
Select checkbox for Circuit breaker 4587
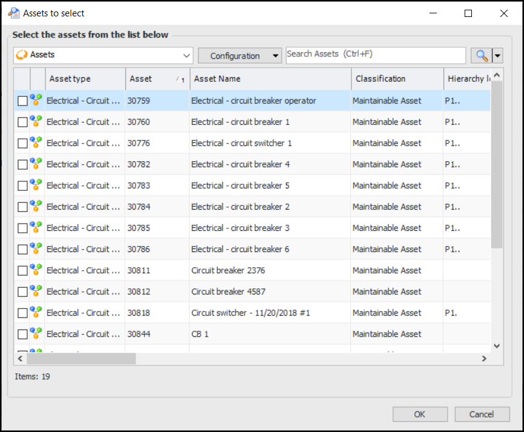pyautogui.click(x=22, y=292)
